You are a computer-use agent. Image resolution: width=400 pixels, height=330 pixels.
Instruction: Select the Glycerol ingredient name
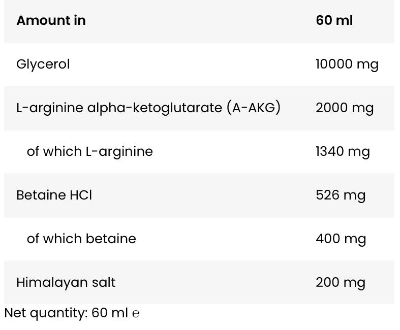pos(43,64)
